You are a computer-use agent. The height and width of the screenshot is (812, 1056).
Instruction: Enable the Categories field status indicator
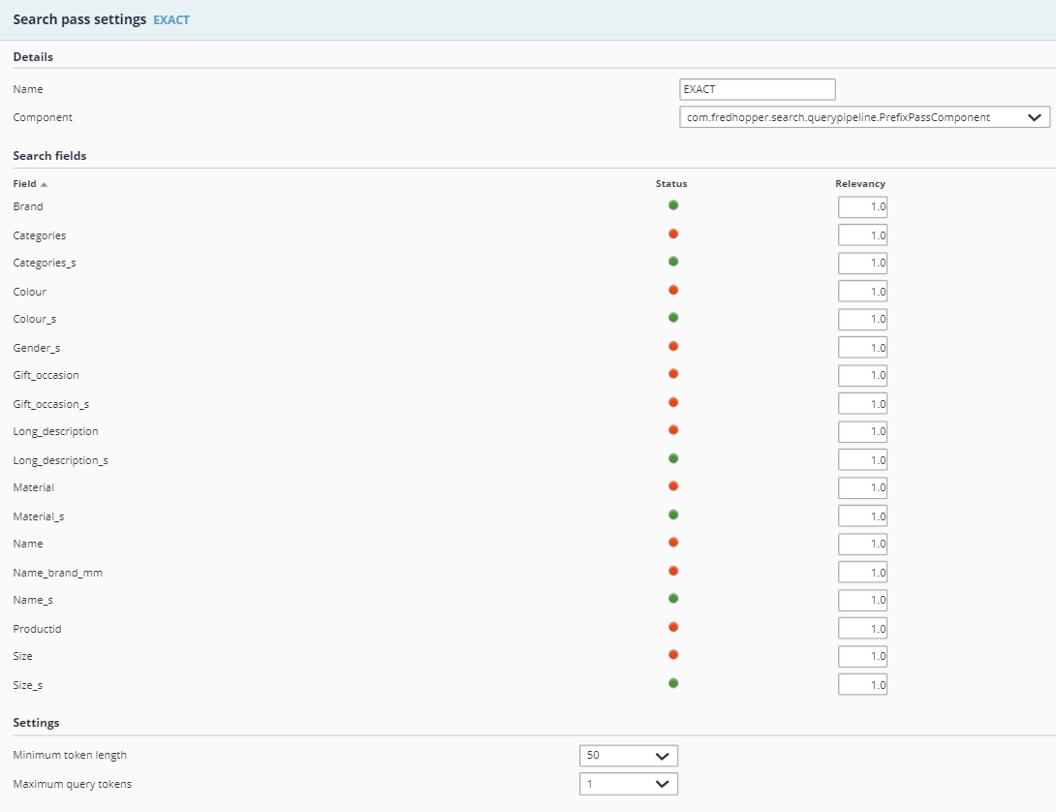[x=673, y=234]
